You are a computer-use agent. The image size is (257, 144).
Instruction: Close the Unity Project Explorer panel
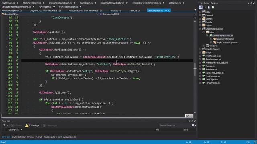click(254, 3)
